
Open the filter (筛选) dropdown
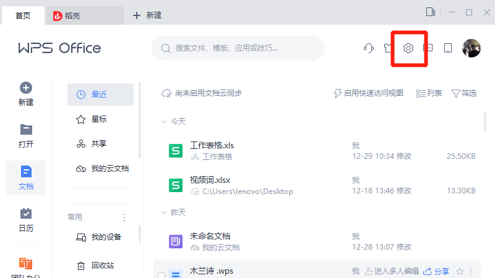pyautogui.click(x=464, y=93)
